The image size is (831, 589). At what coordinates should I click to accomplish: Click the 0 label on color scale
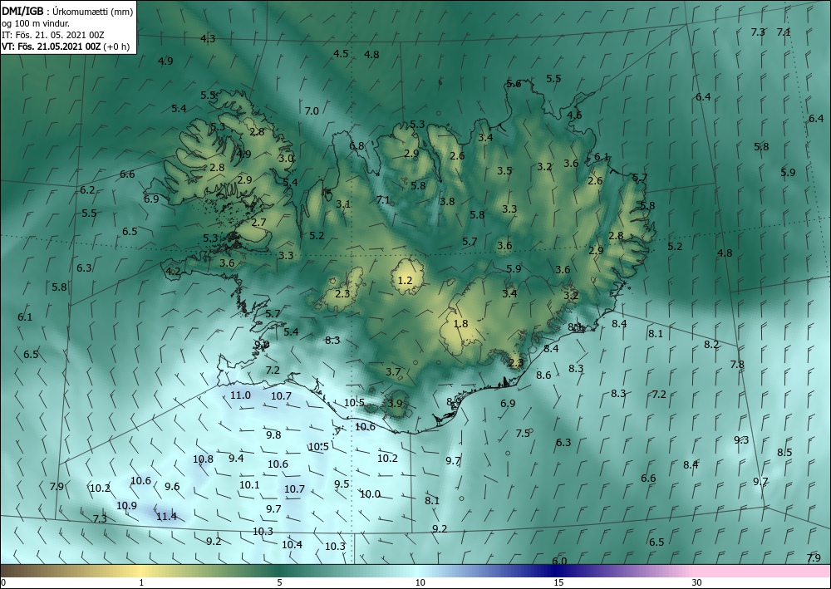point(3,582)
